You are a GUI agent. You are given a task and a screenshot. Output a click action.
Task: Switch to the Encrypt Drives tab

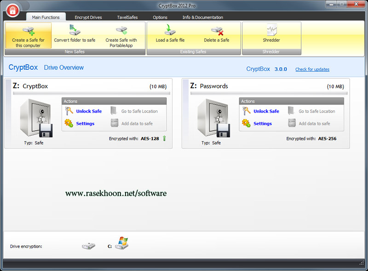pyautogui.click(x=88, y=17)
